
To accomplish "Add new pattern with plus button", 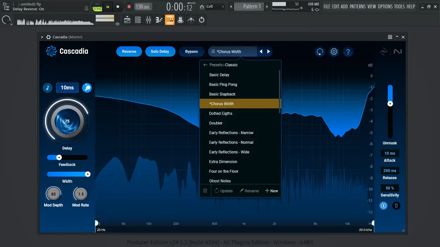I will coord(267,6).
